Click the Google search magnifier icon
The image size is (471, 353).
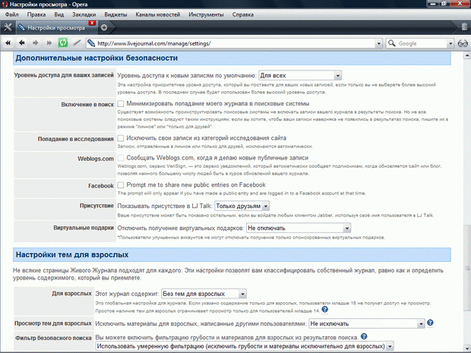tap(392, 43)
